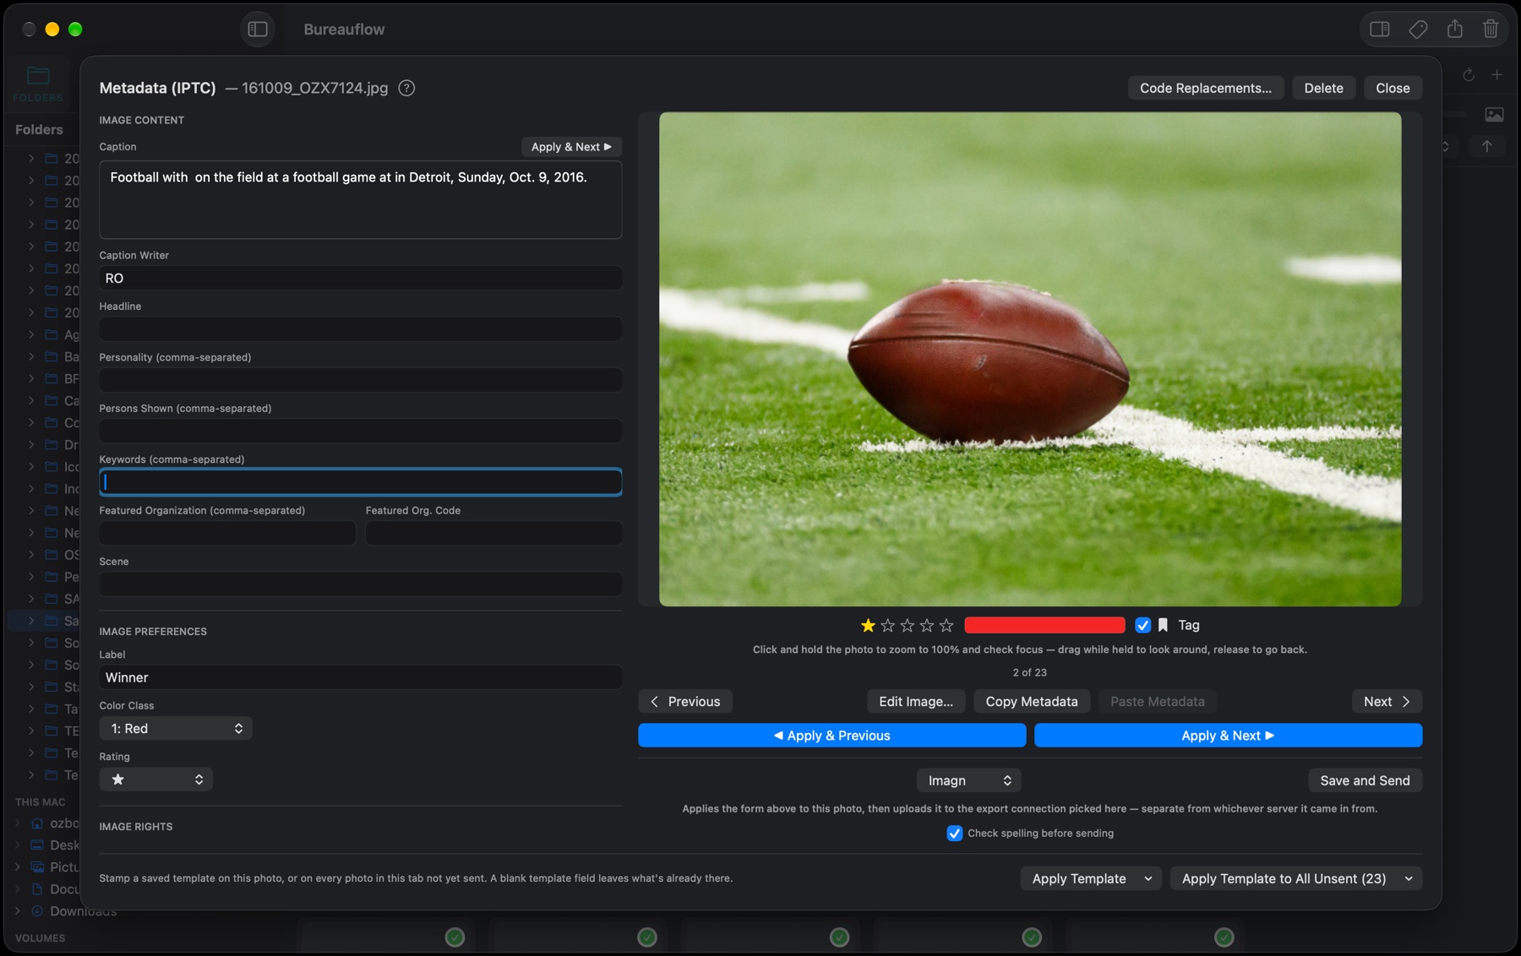Click in the Keywords input field
This screenshot has width=1521, height=956.
pos(361,481)
